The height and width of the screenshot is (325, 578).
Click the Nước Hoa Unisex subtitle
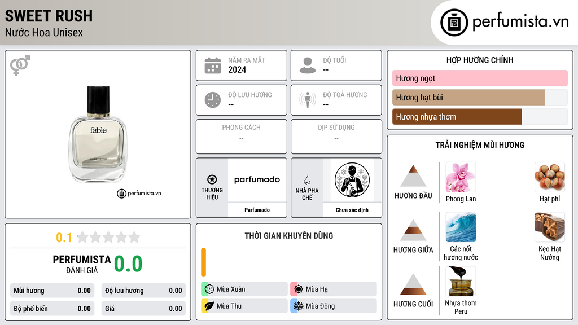tap(44, 32)
